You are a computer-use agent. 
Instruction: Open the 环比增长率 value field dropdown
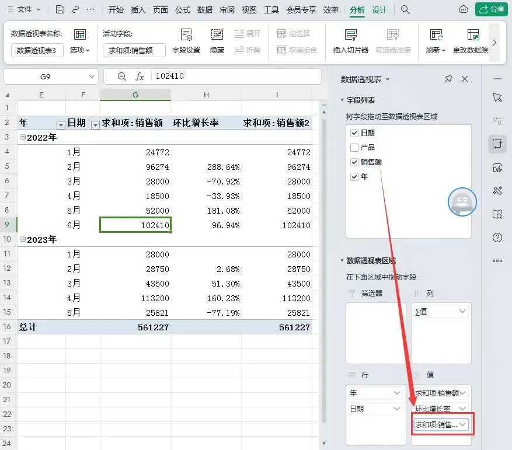point(462,409)
